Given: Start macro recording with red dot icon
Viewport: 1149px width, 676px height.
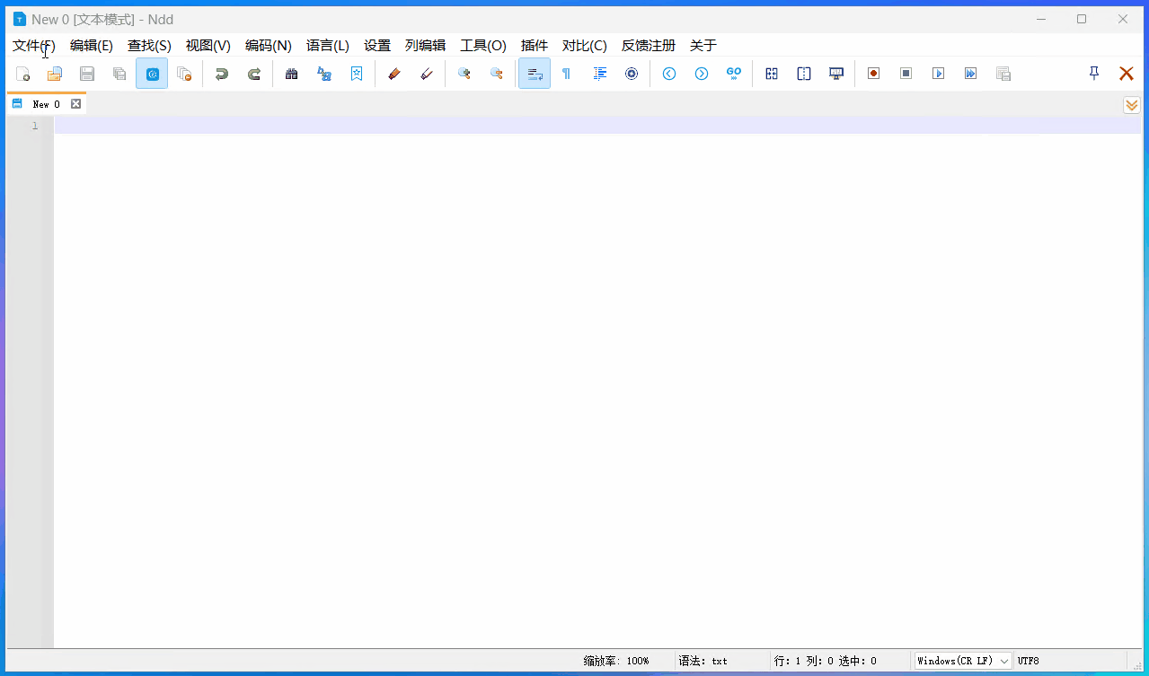Looking at the screenshot, I should [873, 74].
